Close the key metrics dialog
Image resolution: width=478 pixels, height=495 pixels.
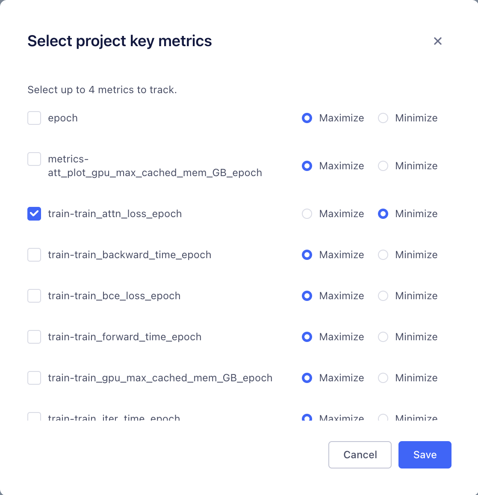437,41
